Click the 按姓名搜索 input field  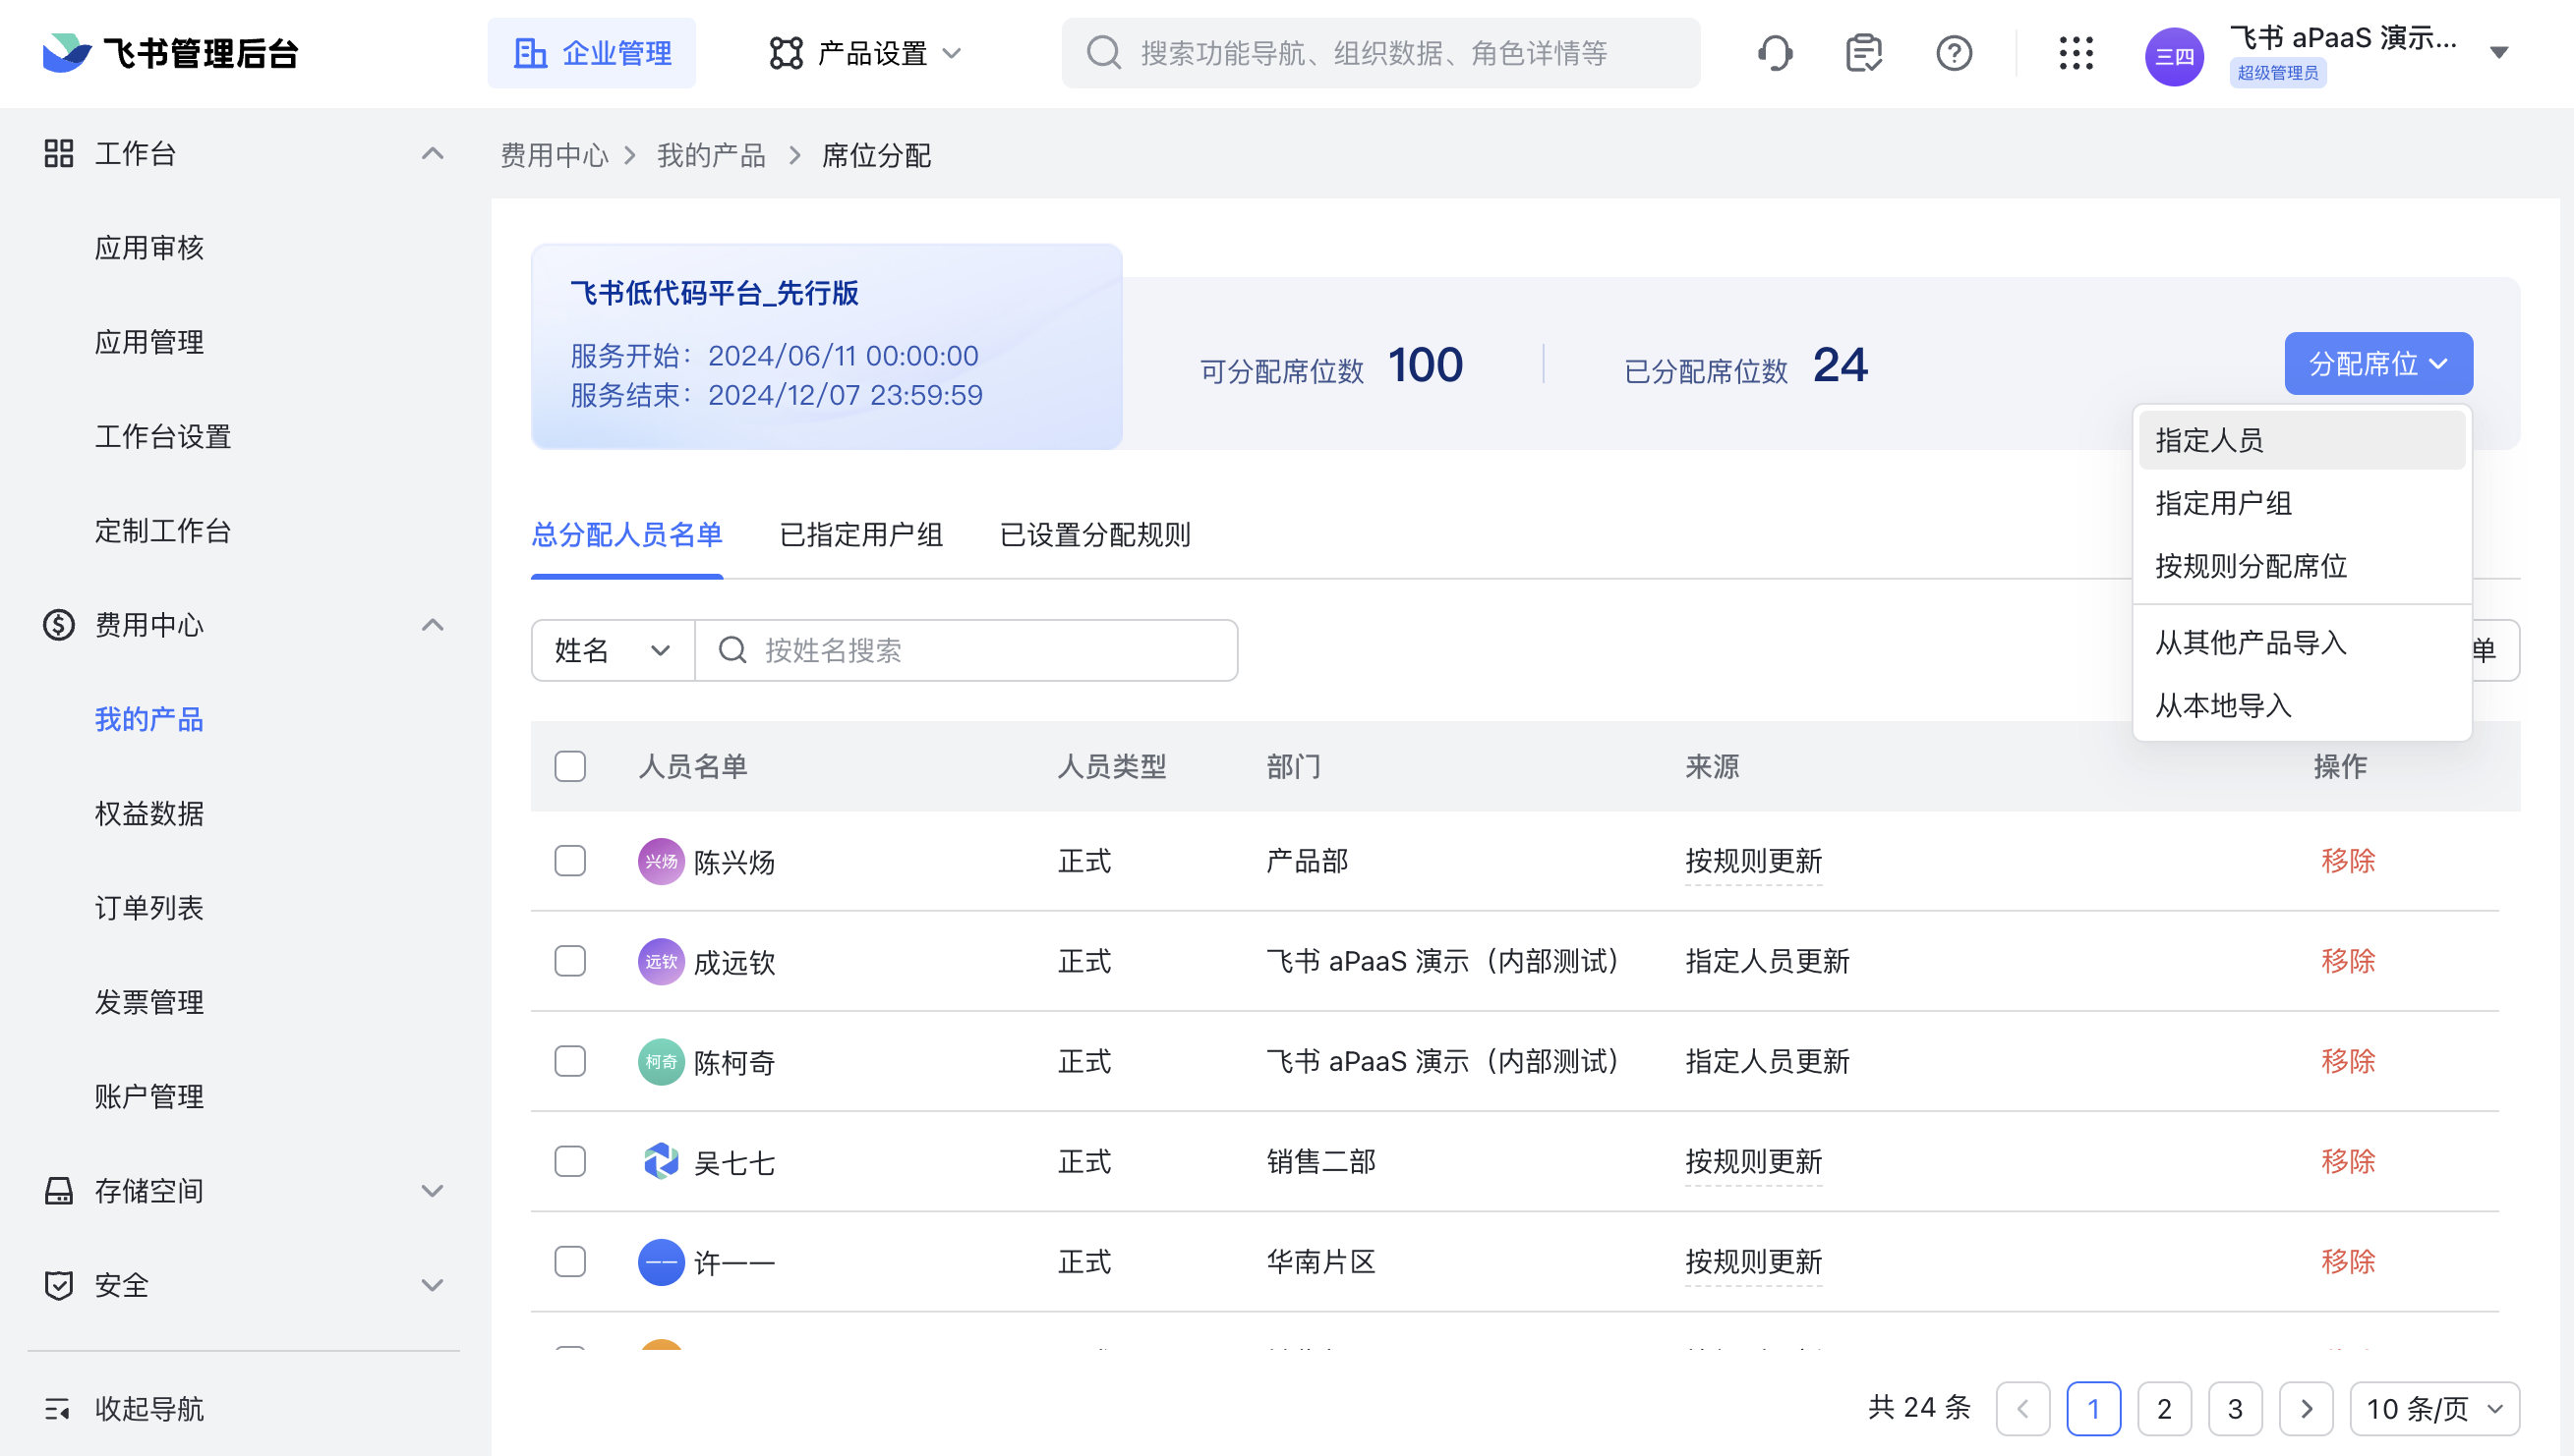click(966, 650)
